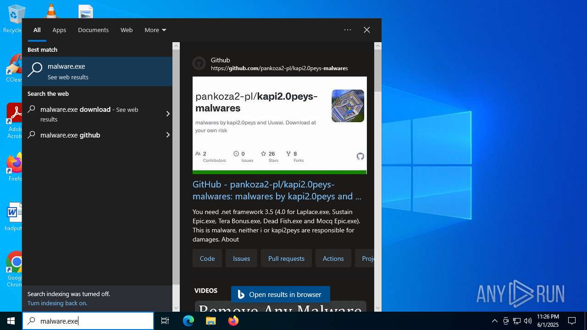Switch to the Web search tab
The image size is (587, 330).
pos(127,30)
